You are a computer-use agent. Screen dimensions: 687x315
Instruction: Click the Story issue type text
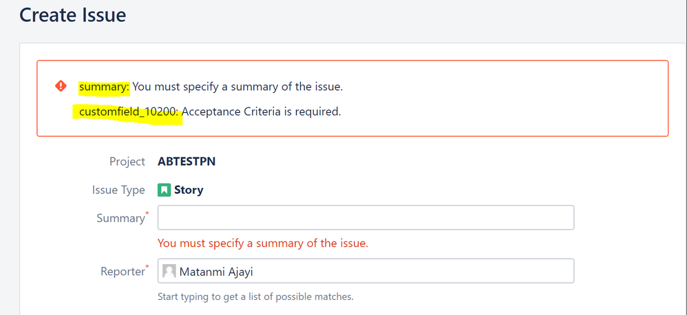coord(189,191)
